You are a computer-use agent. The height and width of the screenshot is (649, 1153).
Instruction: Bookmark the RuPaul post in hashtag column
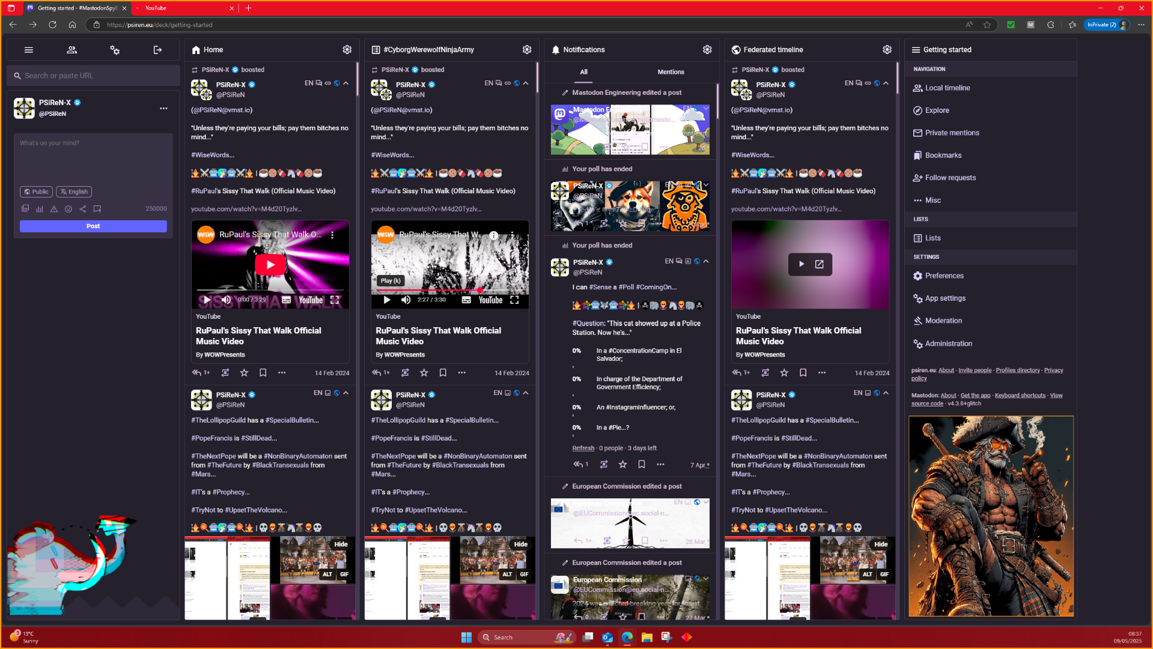(x=443, y=373)
